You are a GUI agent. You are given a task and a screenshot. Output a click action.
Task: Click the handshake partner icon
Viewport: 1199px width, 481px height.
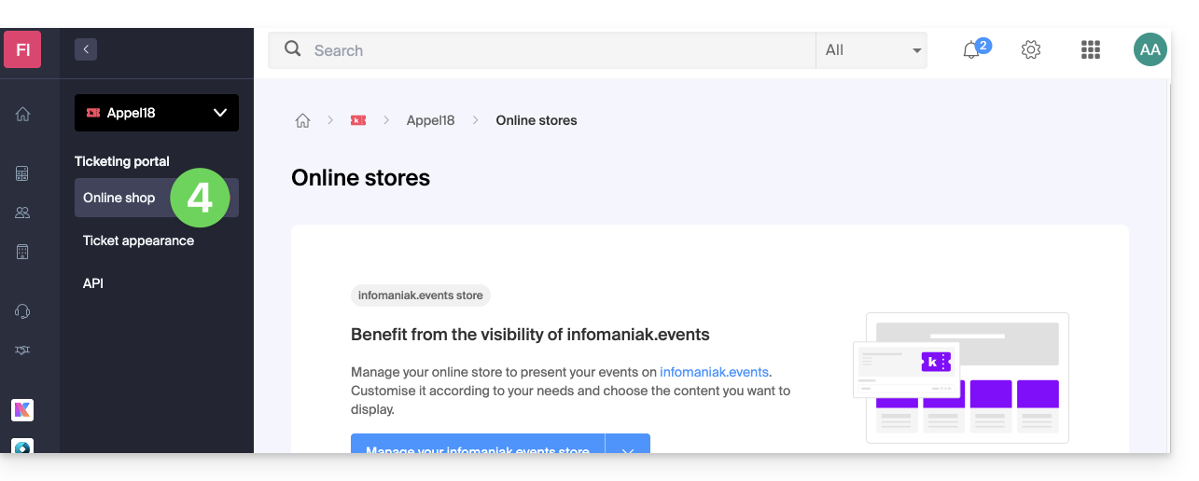[x=22, y=350]
